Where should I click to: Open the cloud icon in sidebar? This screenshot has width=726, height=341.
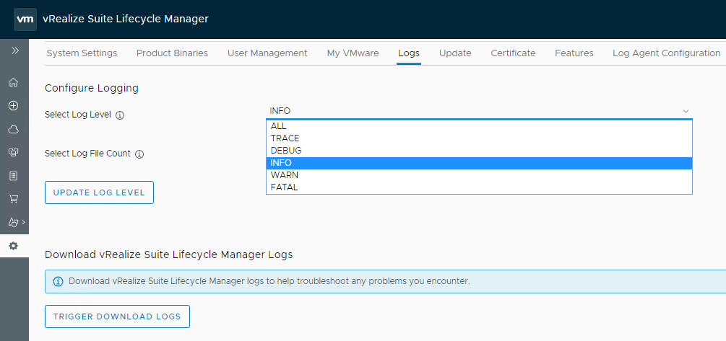coord(13,129)
